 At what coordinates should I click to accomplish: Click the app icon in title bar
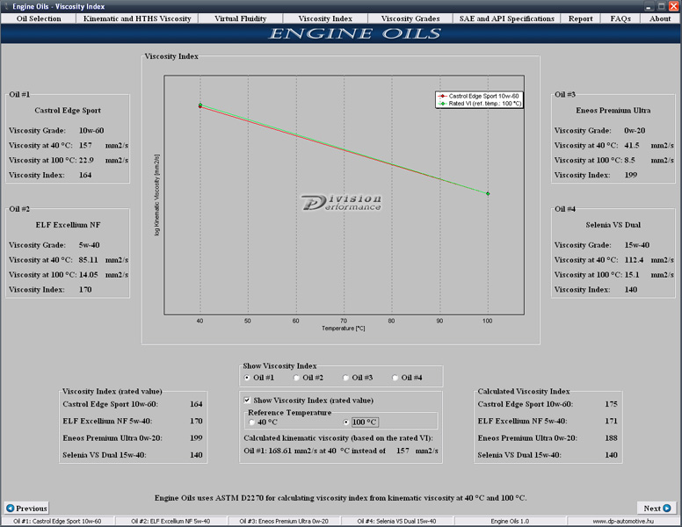pos(5,6)
